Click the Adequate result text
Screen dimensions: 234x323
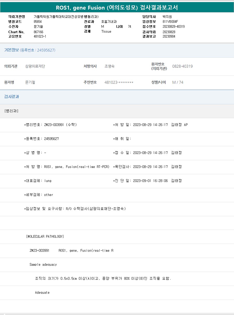[x=42, y=292]
